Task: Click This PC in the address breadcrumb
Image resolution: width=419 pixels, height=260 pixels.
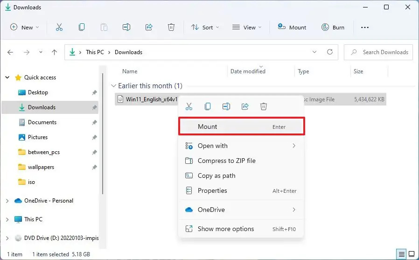Action: point(95,52)
